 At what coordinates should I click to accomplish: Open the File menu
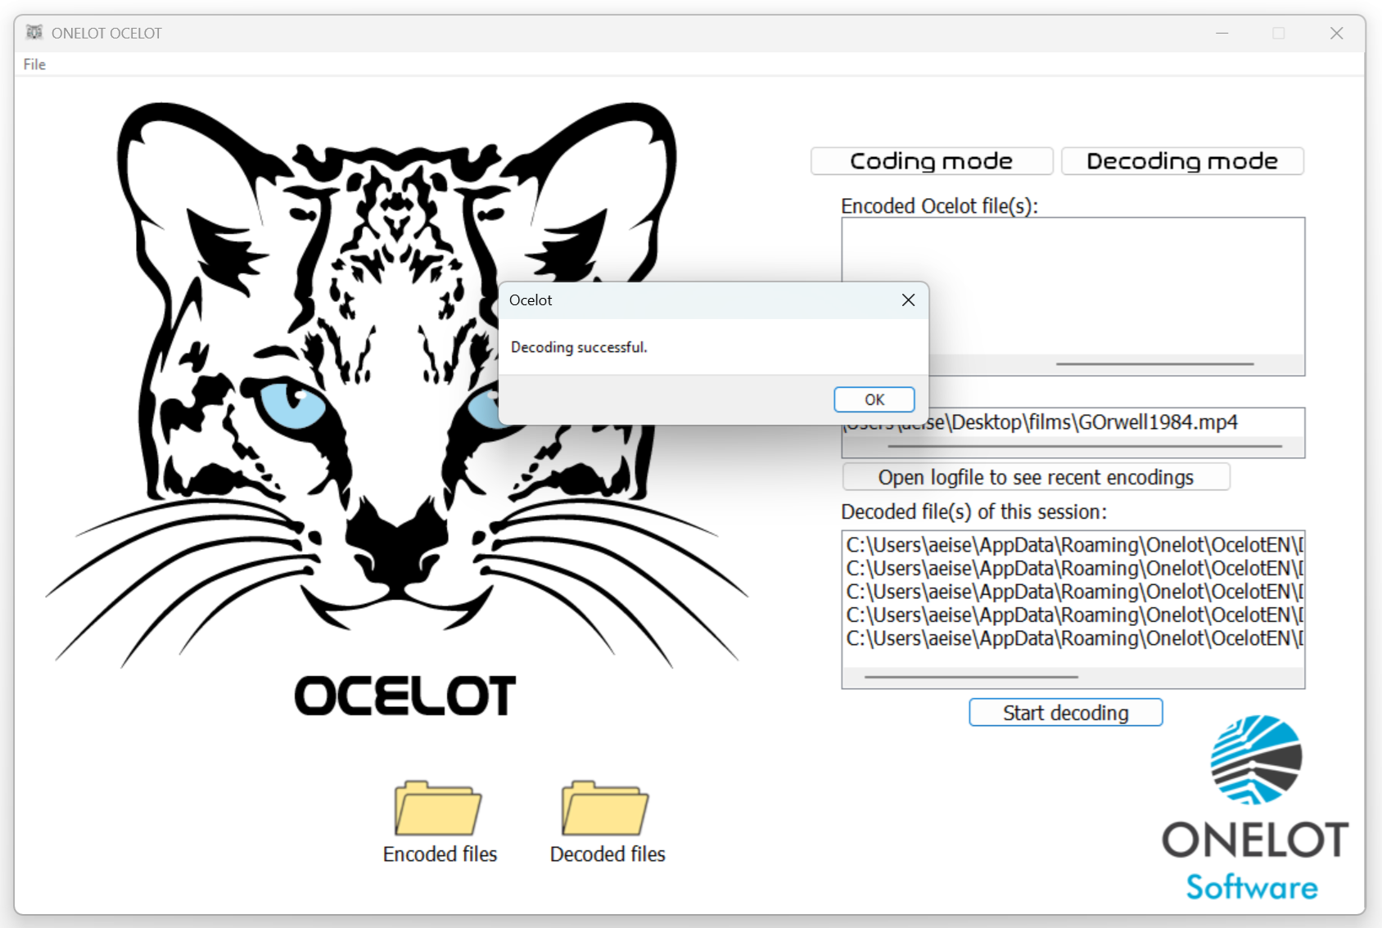(34, 64)
